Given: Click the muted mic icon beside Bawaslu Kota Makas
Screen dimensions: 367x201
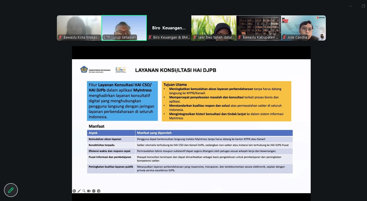Looking at the screenshot, I should 60,37.
